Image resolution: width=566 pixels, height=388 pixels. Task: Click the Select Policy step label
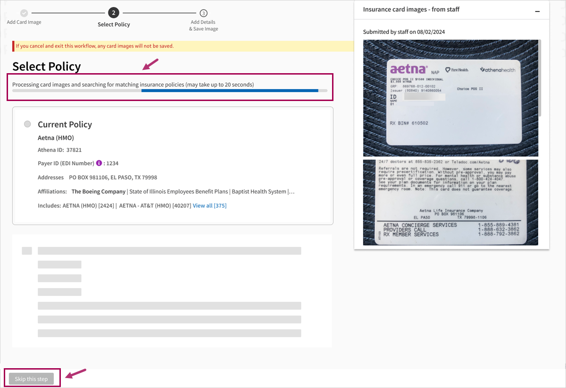point(114,25)
